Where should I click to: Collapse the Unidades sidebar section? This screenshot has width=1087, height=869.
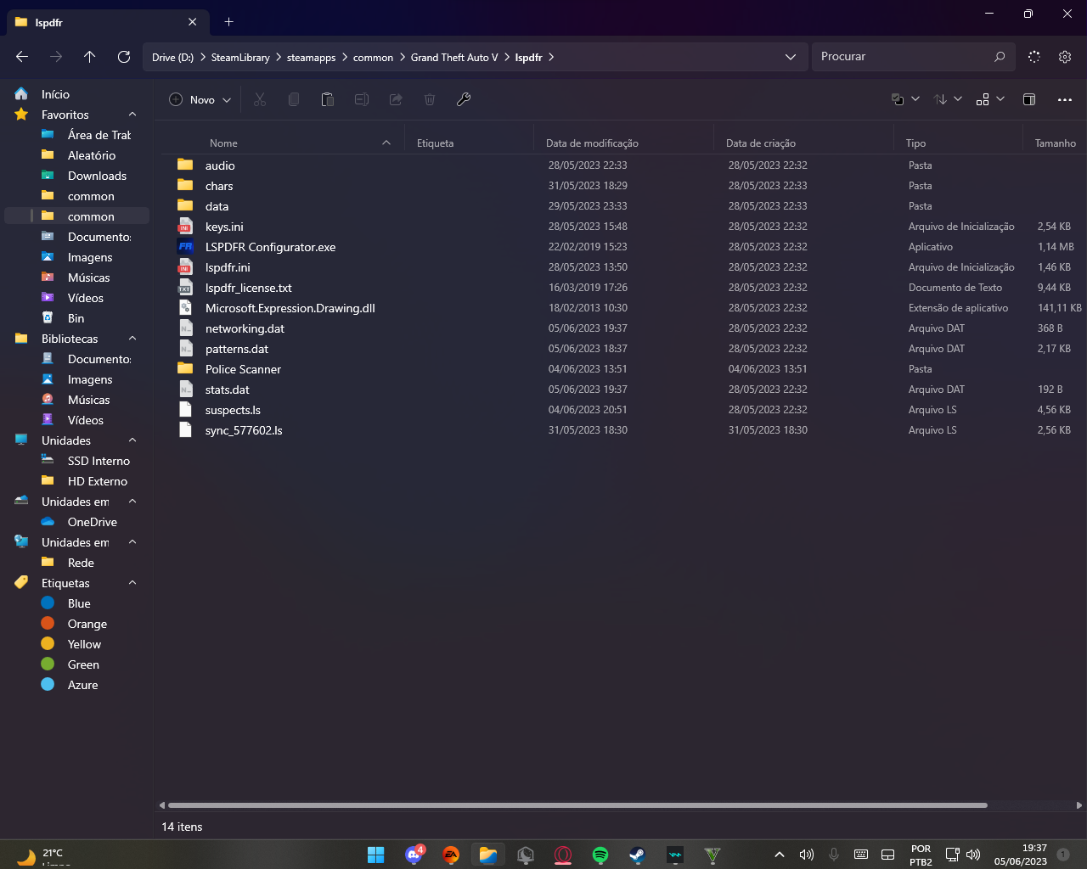click(132, 440)
